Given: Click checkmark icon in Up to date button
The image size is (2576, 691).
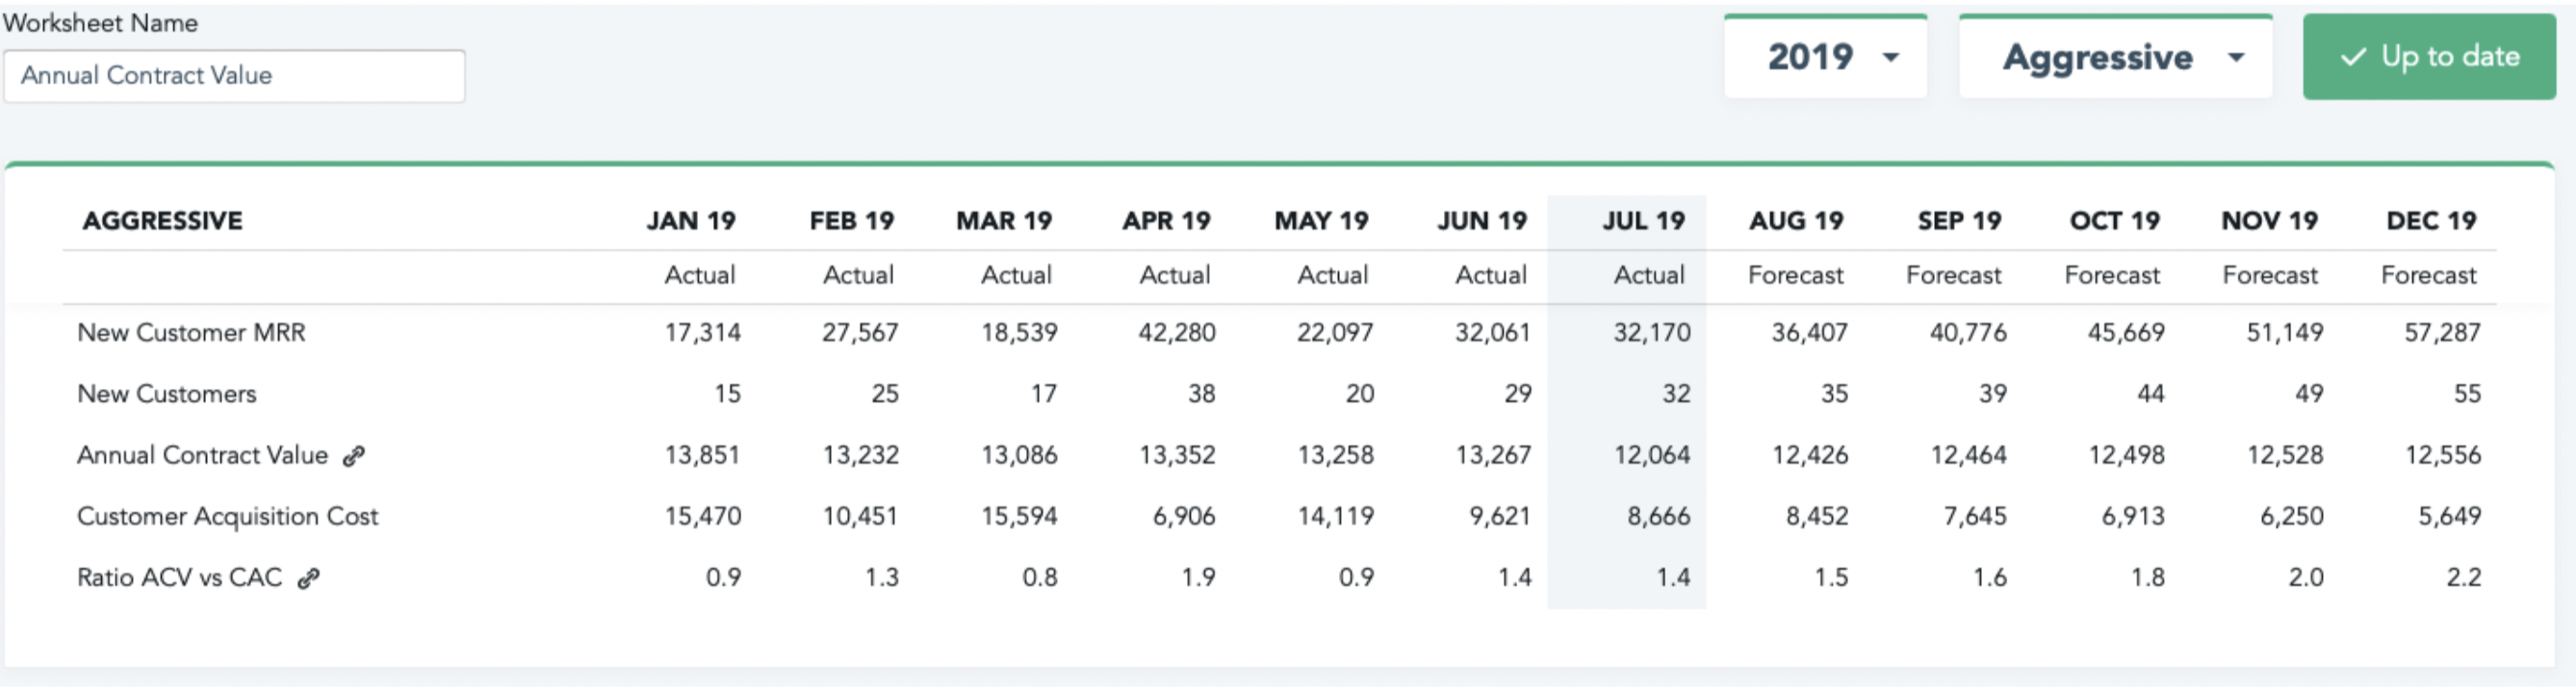Looking at the screenshot, I should 2353,57.
